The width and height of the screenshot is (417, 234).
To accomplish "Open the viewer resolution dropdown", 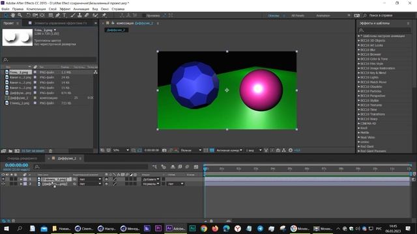I will pos(191,150).
